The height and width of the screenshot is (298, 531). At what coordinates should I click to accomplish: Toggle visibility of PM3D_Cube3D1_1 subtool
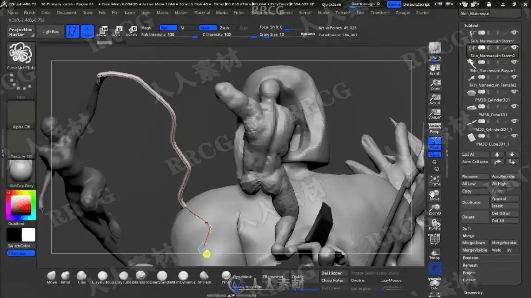pos(514,136)
